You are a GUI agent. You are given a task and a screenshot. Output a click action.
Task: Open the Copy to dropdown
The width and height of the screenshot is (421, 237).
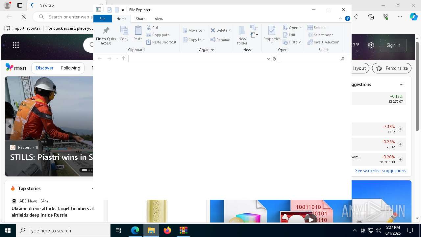194,40
